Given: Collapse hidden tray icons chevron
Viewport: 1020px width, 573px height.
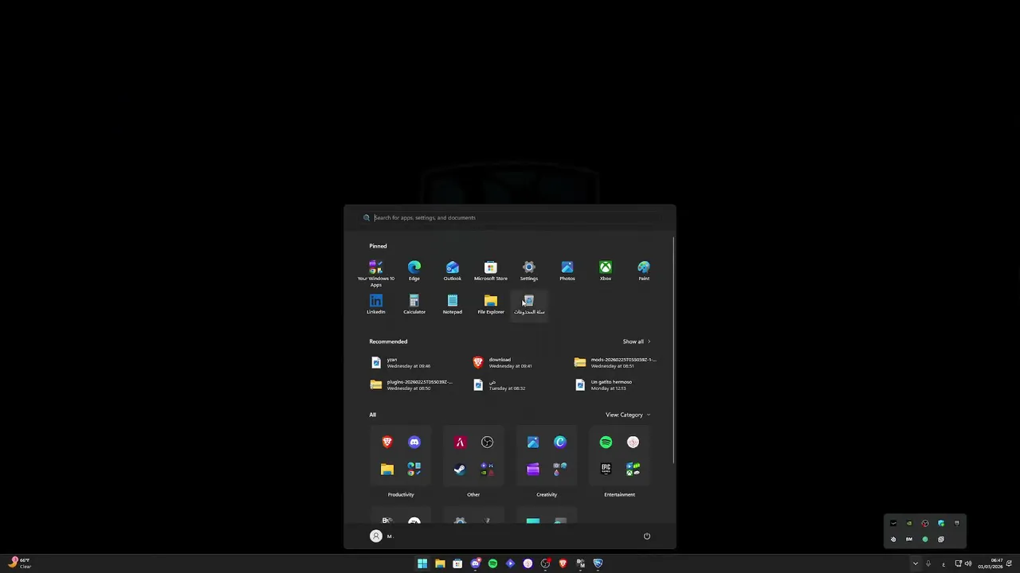Looking at the screenshot, I should tap(915, 563).
